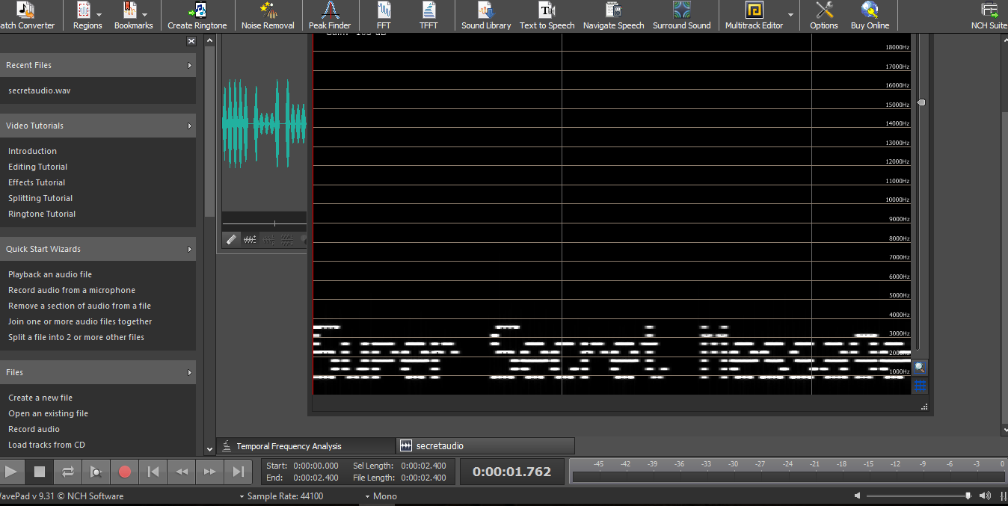Screen dimensions: 1008x506
Task: Click the magnifier zoom icon beside spectrogram
Action: tap(920, 368)
